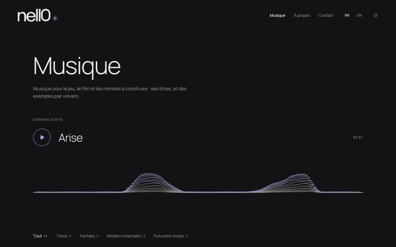Click the nellO logo
Image resolution: width=396 pixels, height=247 pixels.
34,15
